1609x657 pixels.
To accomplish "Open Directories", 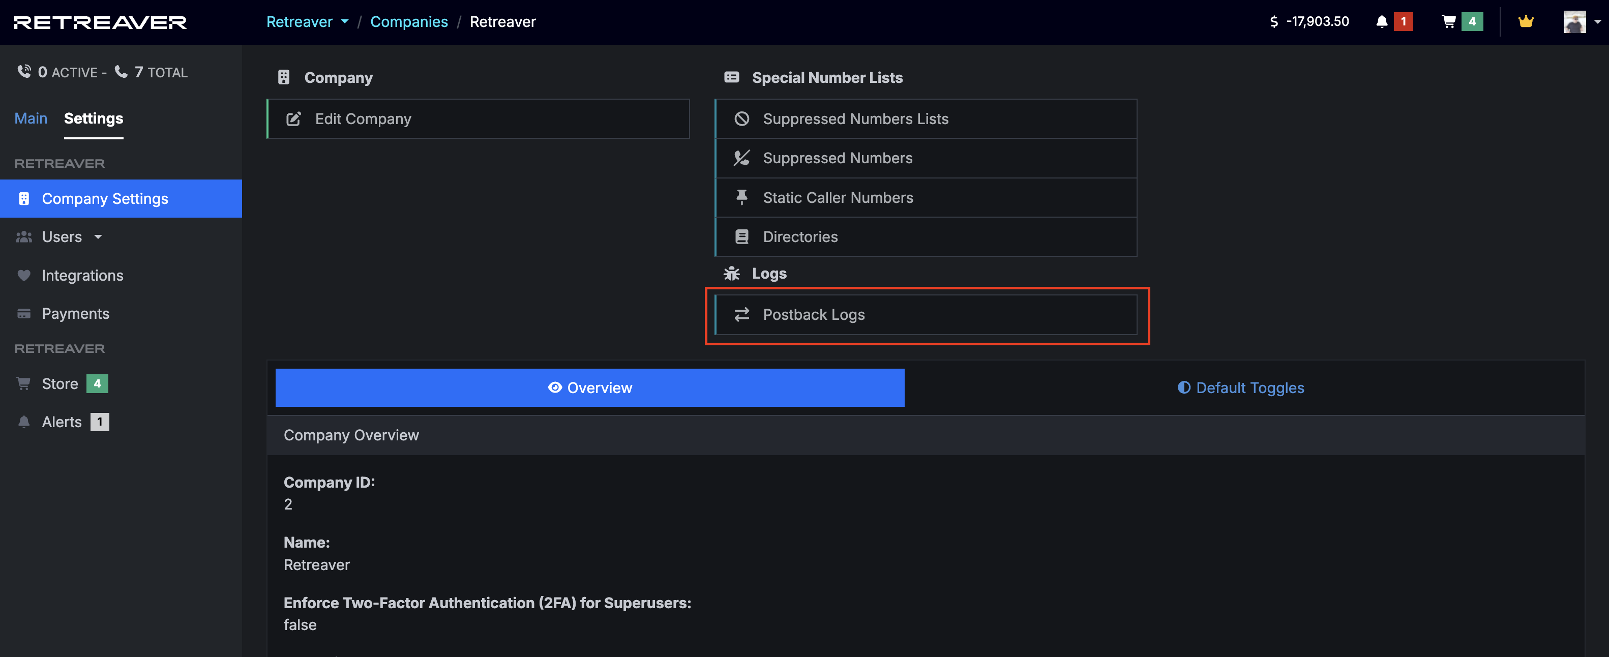I will (x=926, y=236).
